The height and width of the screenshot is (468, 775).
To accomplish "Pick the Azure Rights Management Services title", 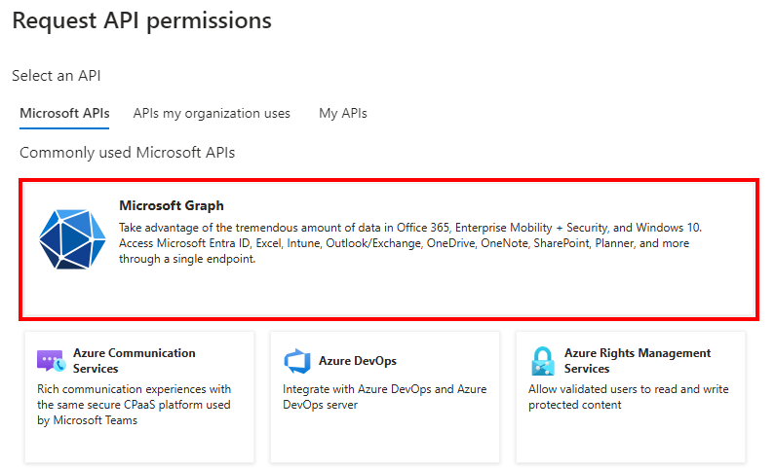I will (x=637, y=360).
